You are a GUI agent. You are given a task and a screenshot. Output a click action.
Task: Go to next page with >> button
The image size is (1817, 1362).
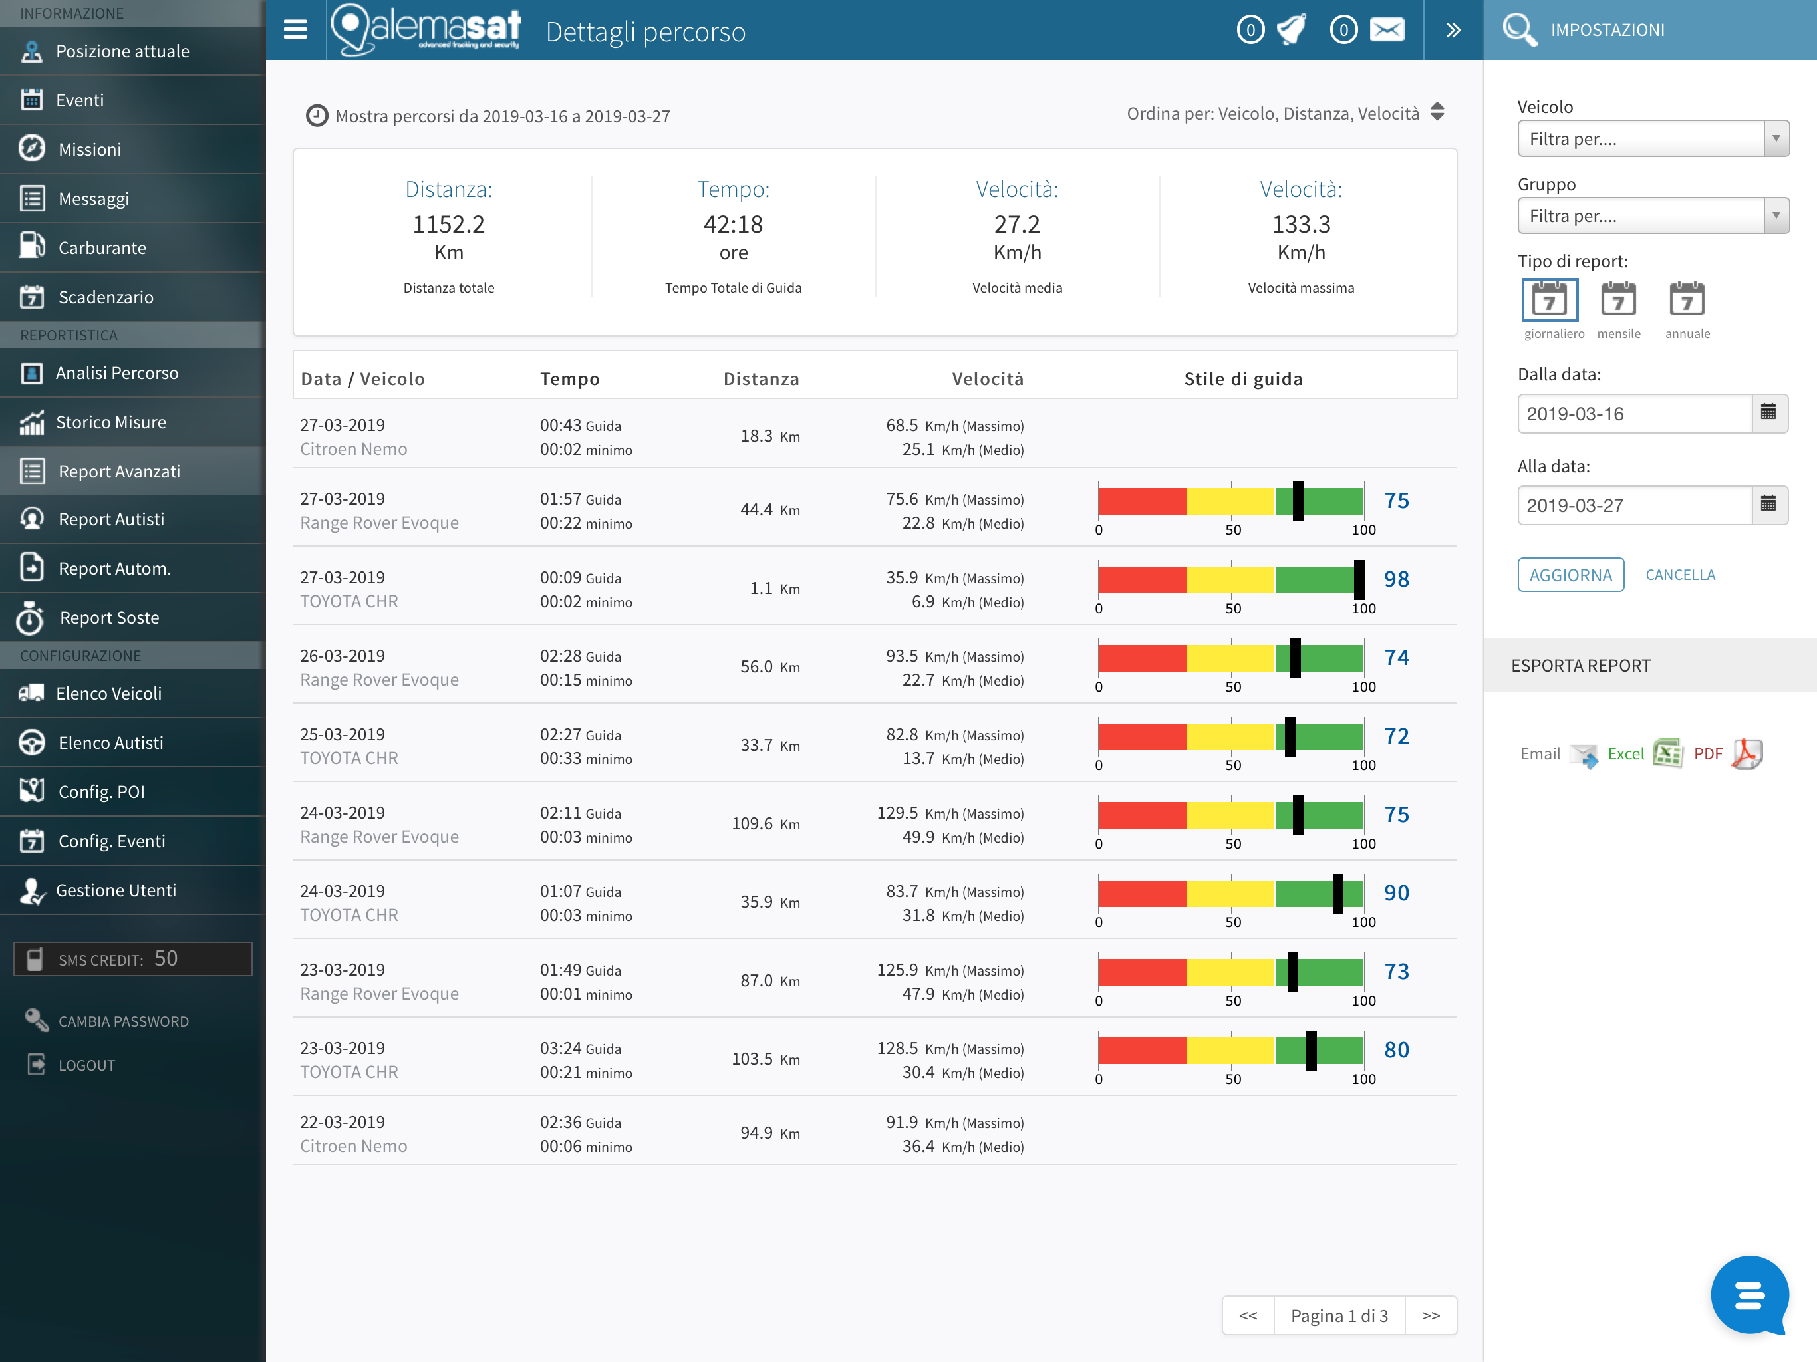tap(1431, 1315)
